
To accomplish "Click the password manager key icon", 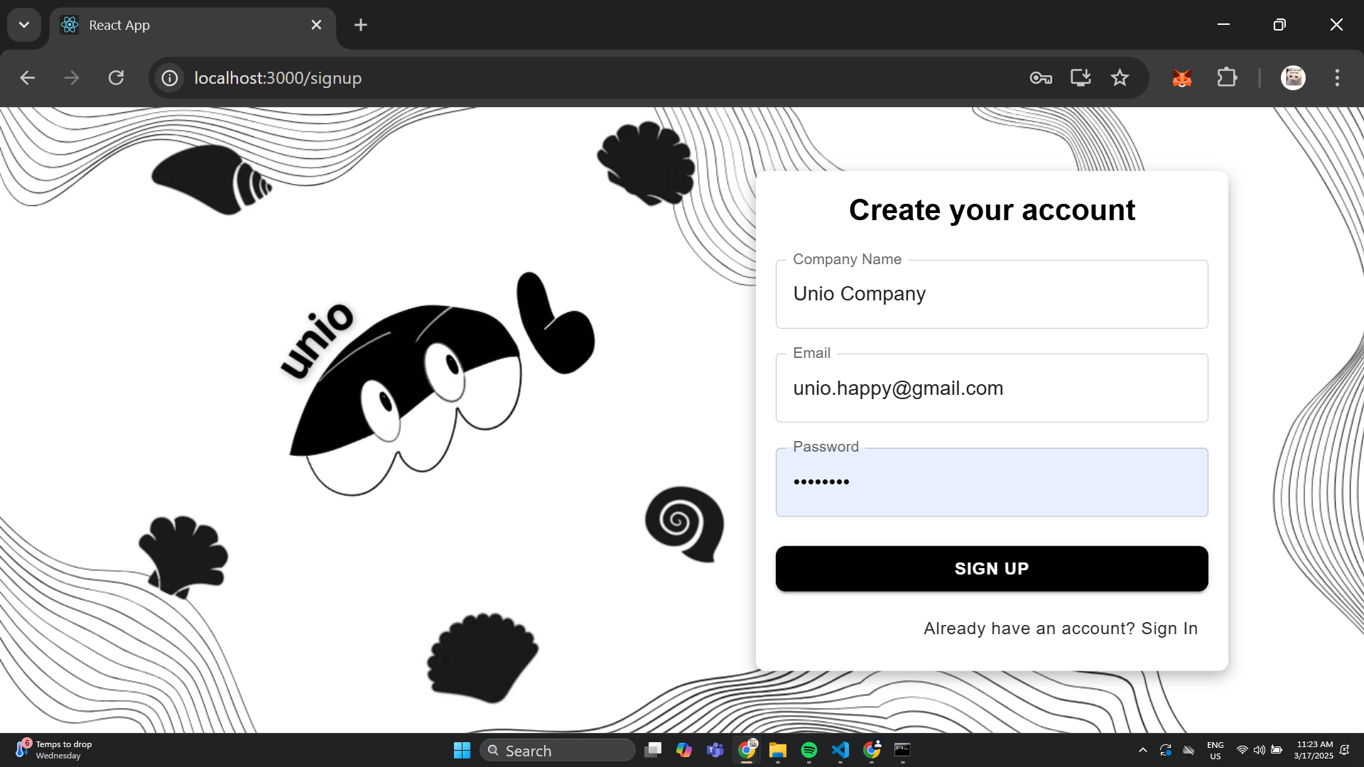I will [1041, 78].
